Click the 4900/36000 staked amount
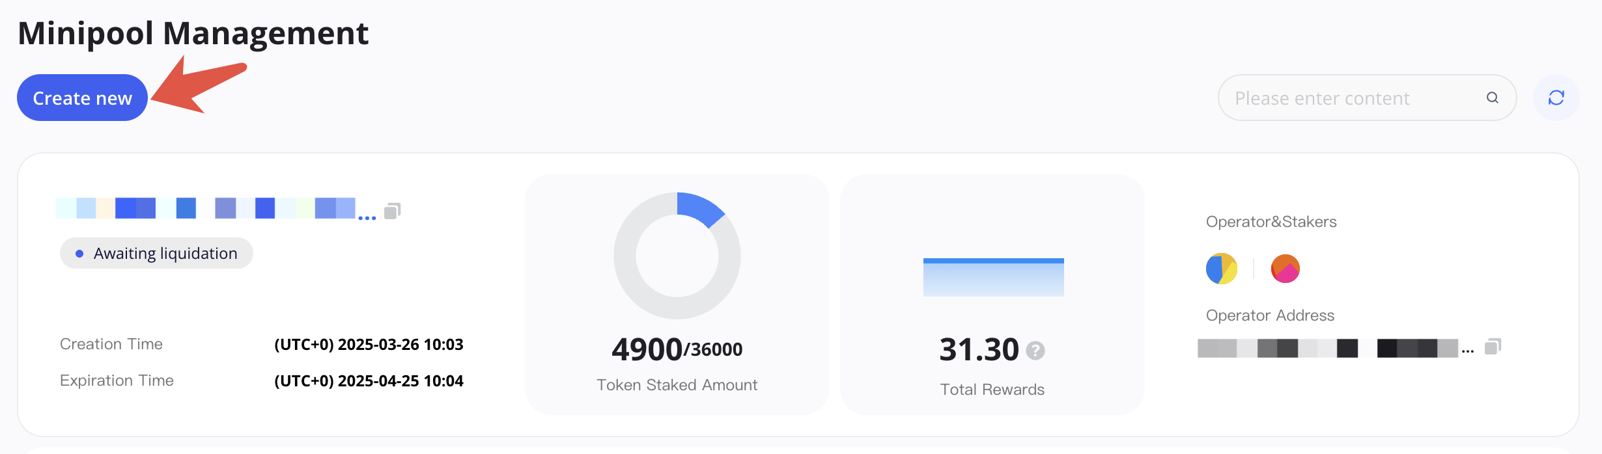 point(677,349)
